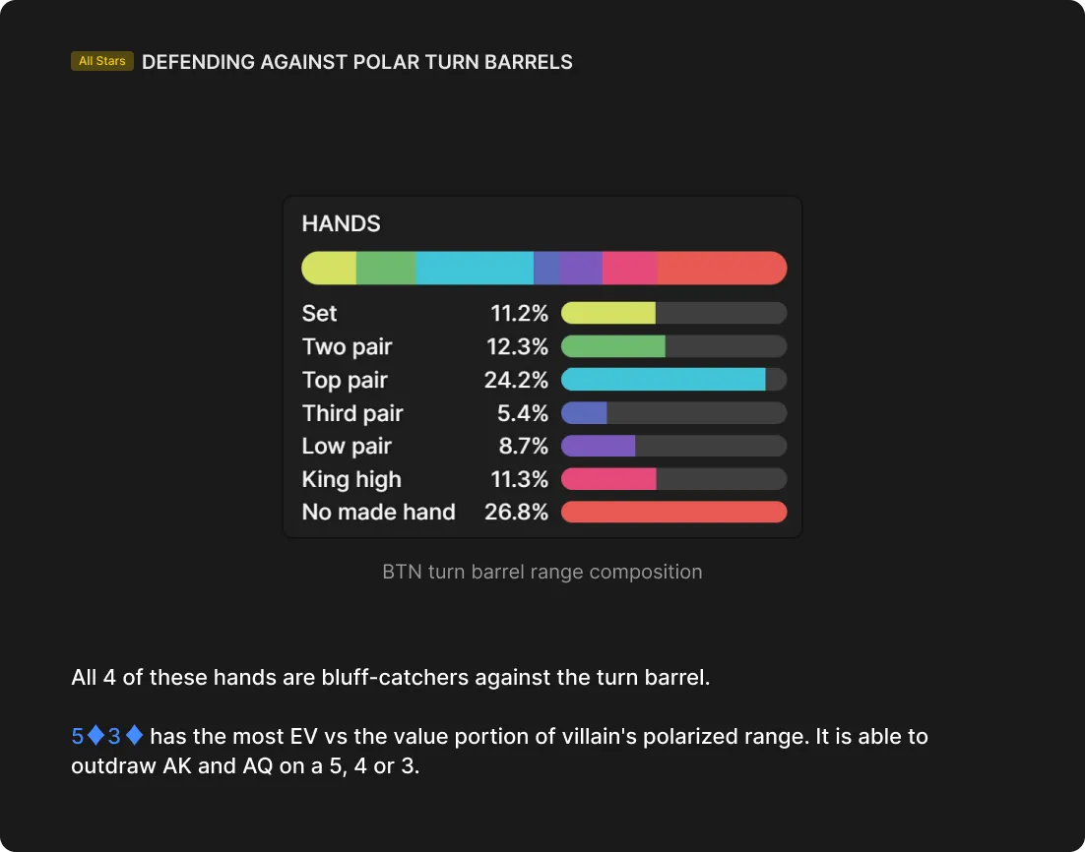Viewport: 1085px width, 852px height.
Task: Select the yellow Set segment in stacked bar
Action: [329, 268]
